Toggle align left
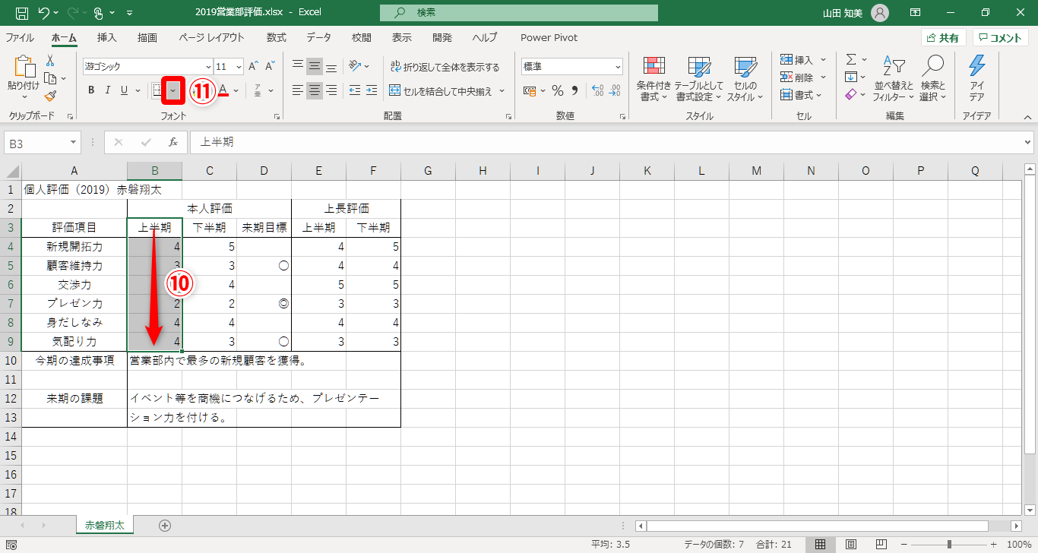This screenshot has width=1038, height=553. click(298, 91)
